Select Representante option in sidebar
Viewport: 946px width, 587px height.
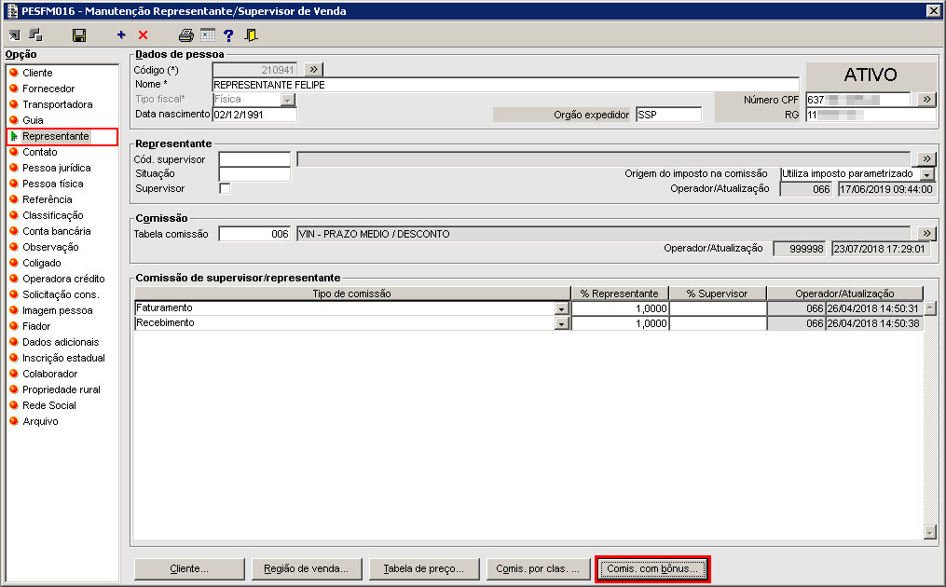tap(56, 136)
